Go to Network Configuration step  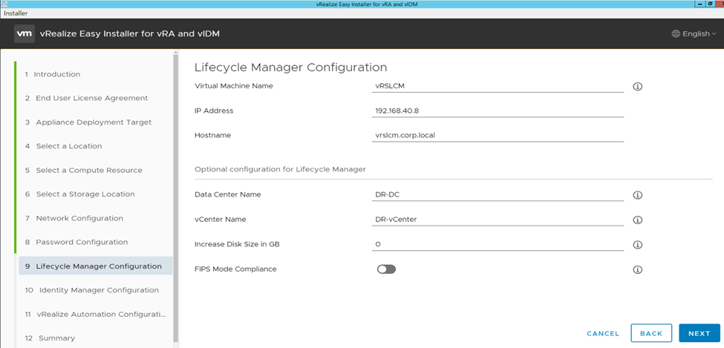coord(74,218)
